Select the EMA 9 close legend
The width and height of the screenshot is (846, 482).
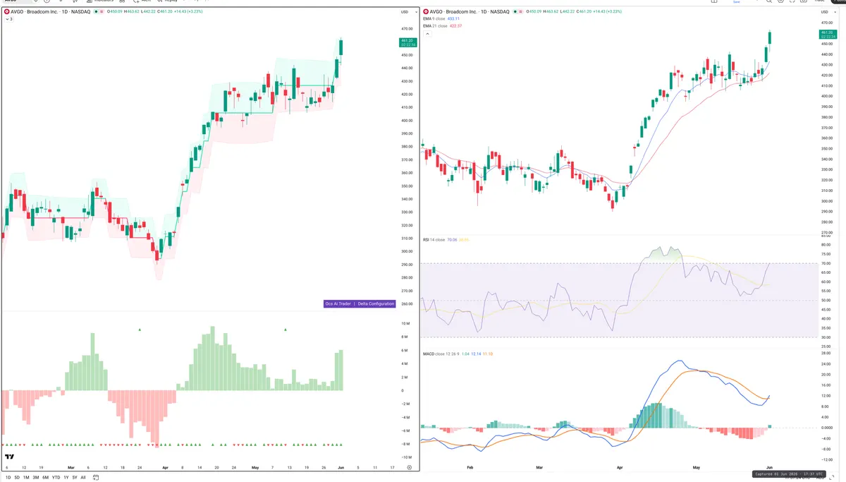(x=434, y=19)
